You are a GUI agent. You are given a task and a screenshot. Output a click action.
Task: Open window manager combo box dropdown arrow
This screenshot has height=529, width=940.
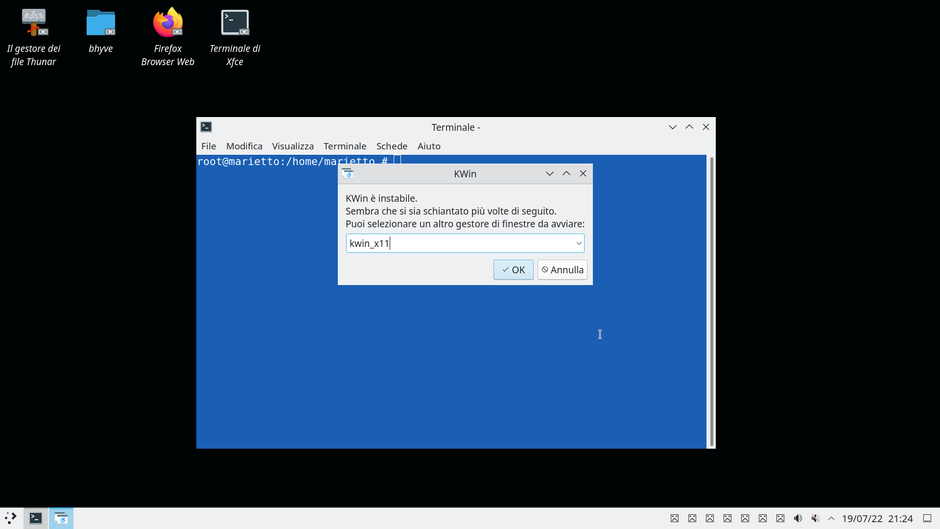point(579,243)
